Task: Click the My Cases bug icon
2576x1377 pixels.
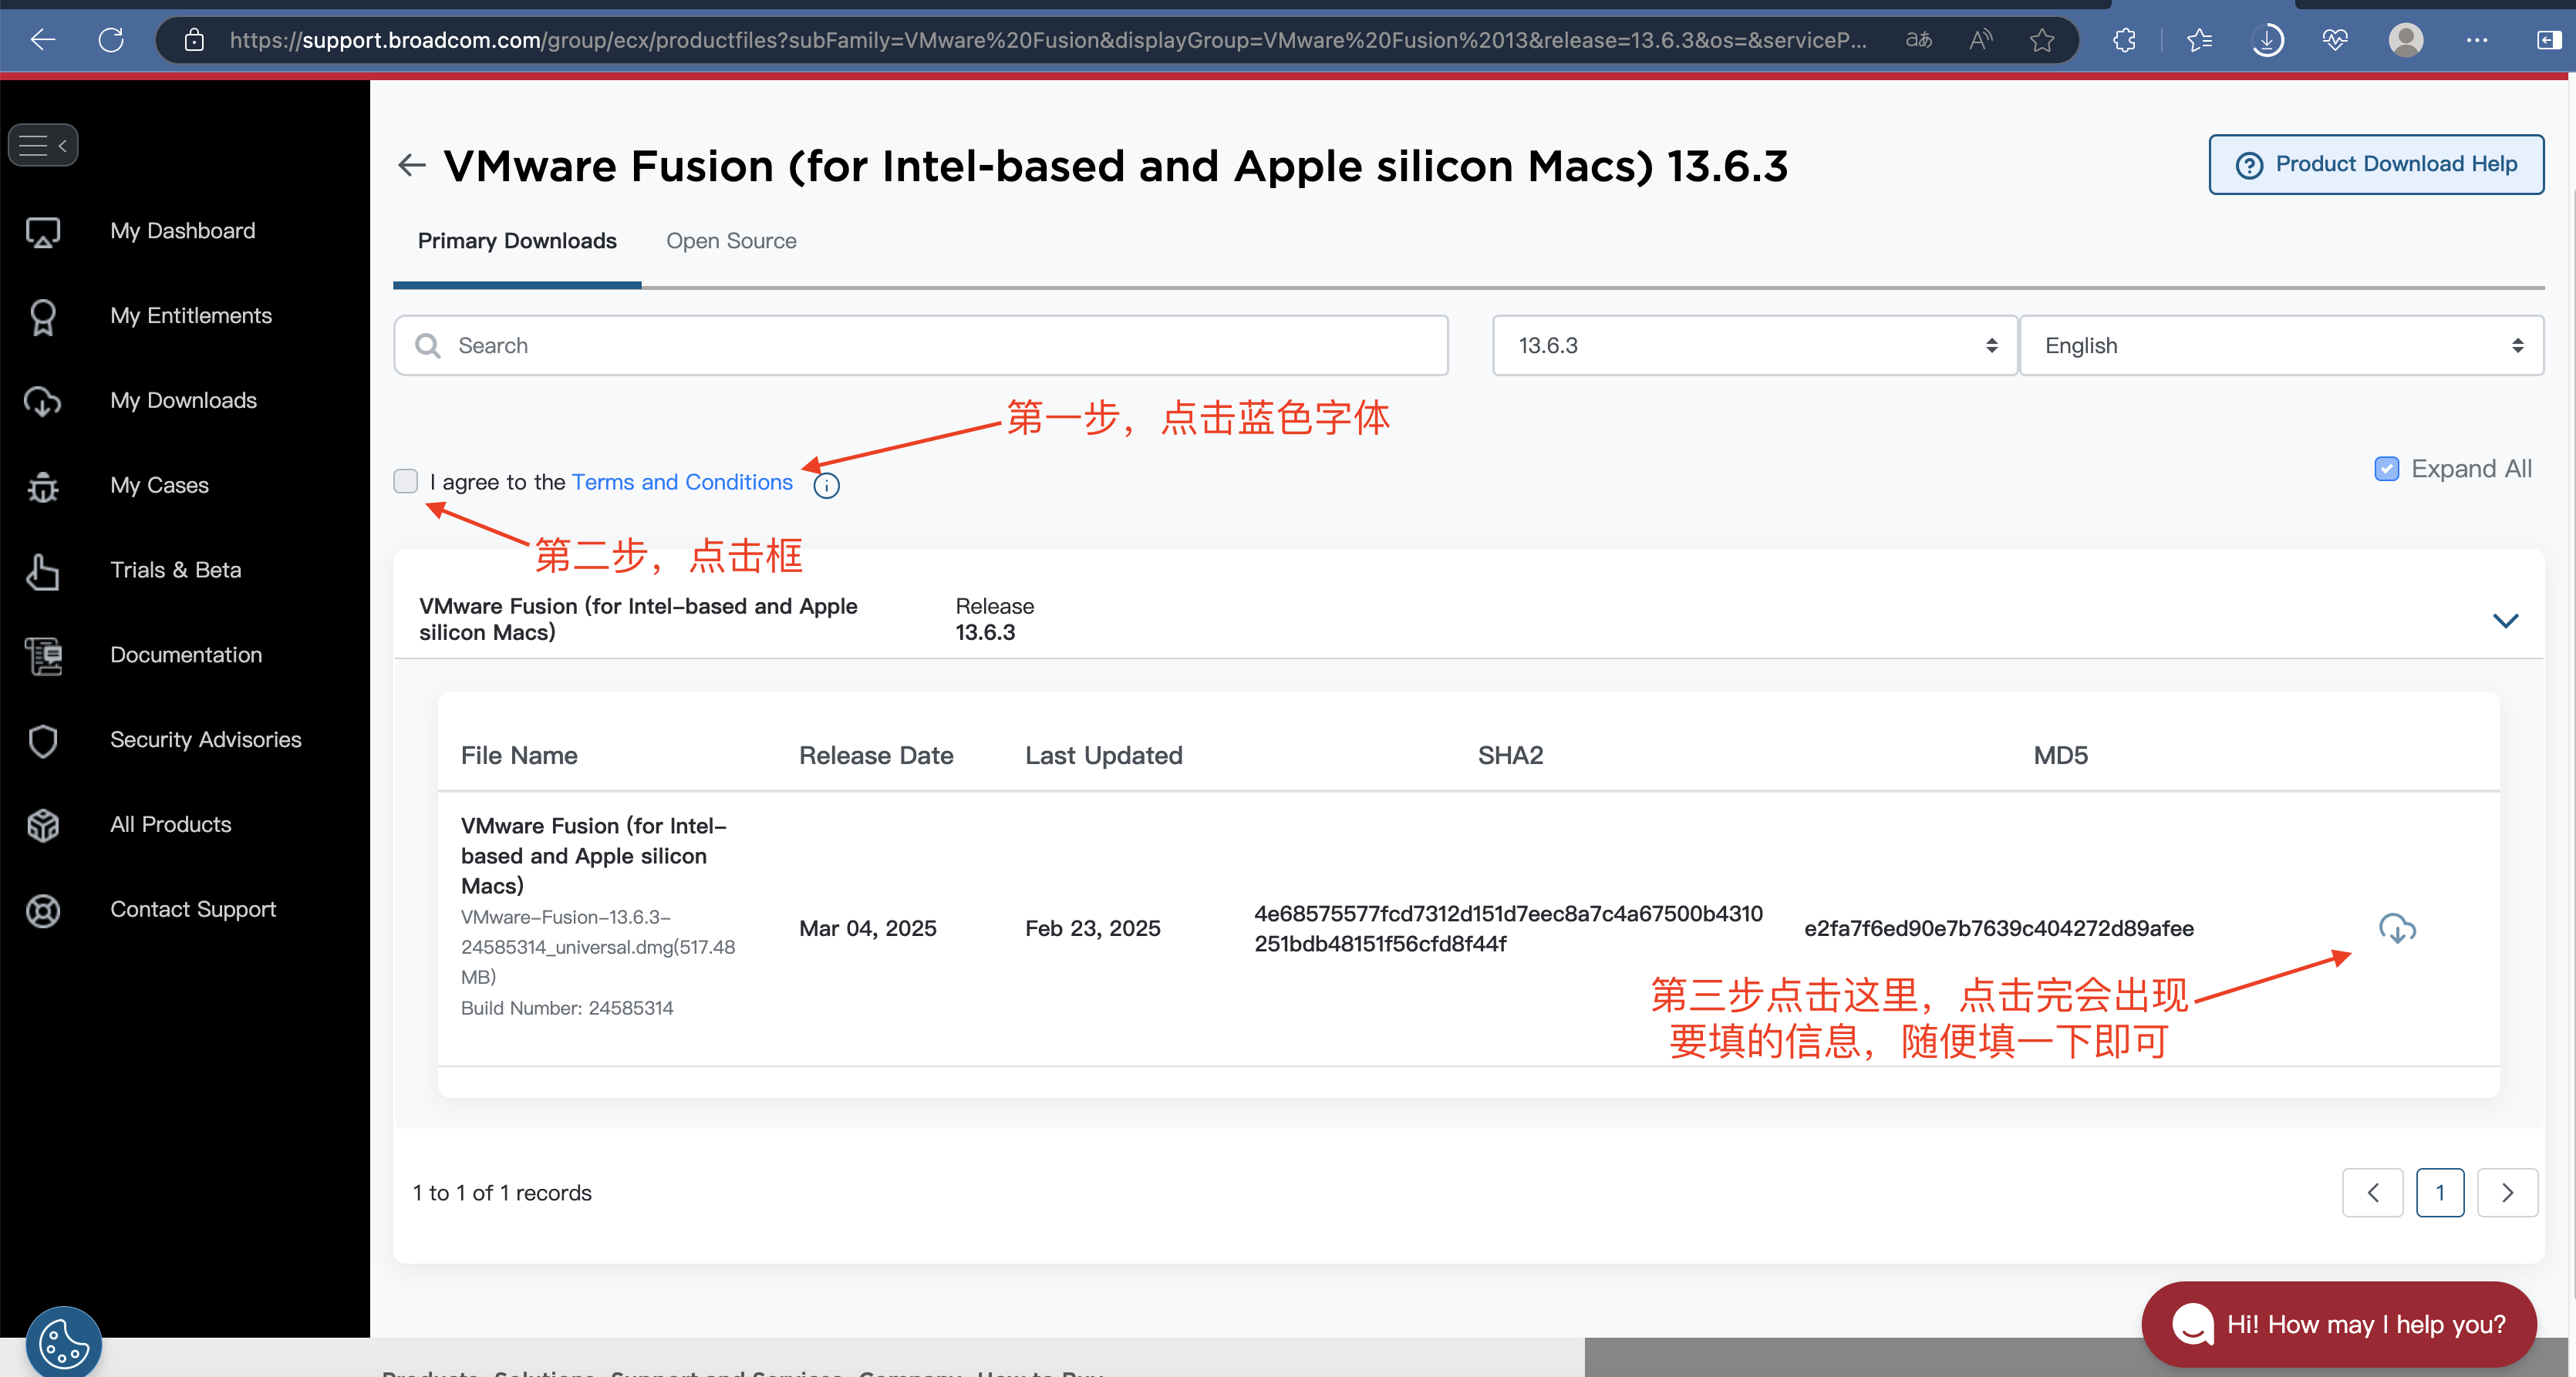Action: (x=43, y=487)
